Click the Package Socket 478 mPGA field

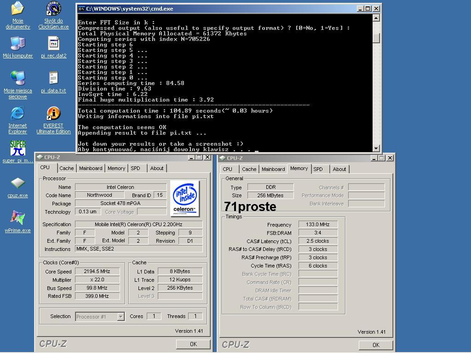(121, 203)
